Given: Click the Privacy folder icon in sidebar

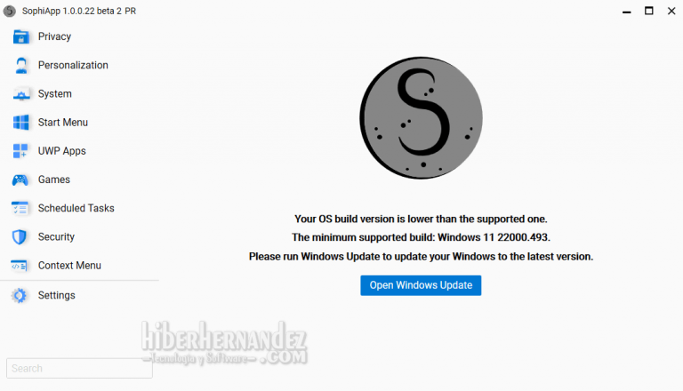Looking at the screenshot, I should click(20, 36).
